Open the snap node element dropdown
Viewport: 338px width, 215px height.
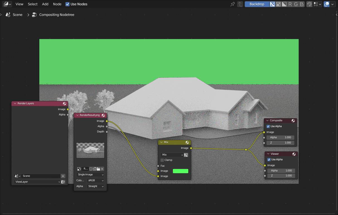[317, 4]
